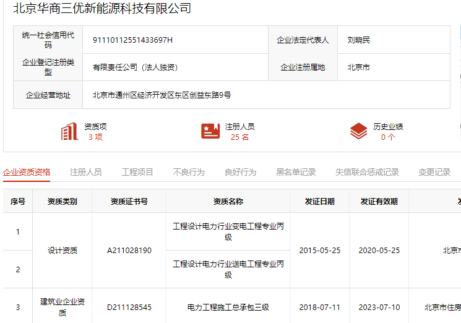Switch to the 注册人员 tab
The width and height of the screenshot is (461, 323).
(86, 172)
